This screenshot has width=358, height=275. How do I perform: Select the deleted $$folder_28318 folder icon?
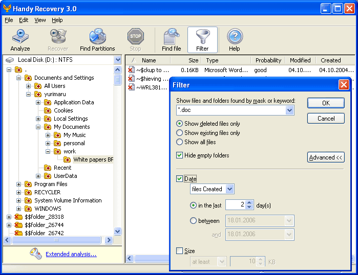click(18, 217)
